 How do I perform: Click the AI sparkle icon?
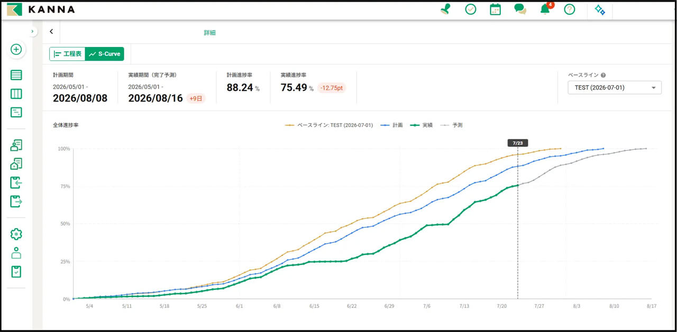click(x=600, y=10)
